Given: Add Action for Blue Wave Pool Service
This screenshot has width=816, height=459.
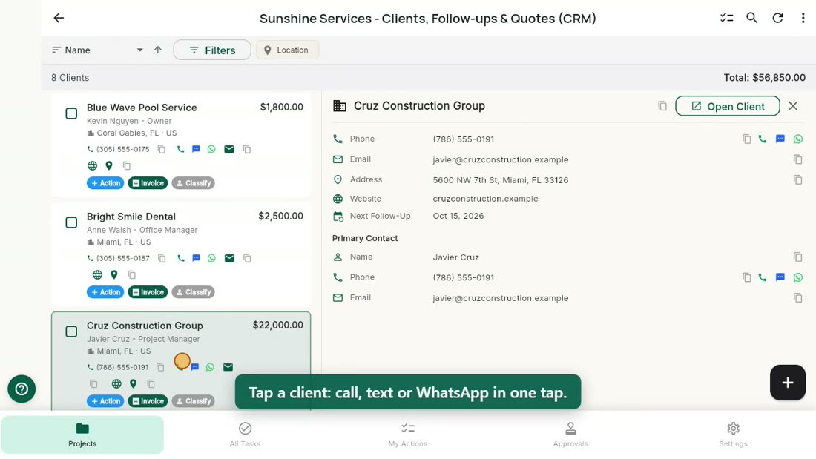Looking at the screenshot, I should coord(105,183).
